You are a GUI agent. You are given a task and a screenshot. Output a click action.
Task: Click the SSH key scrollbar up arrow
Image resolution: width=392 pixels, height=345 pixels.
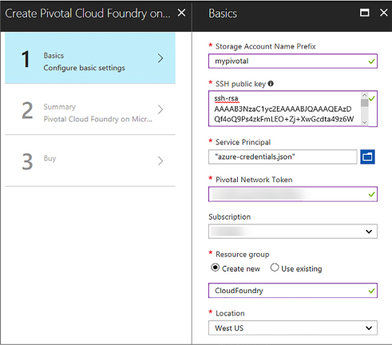tap(365, 95)
